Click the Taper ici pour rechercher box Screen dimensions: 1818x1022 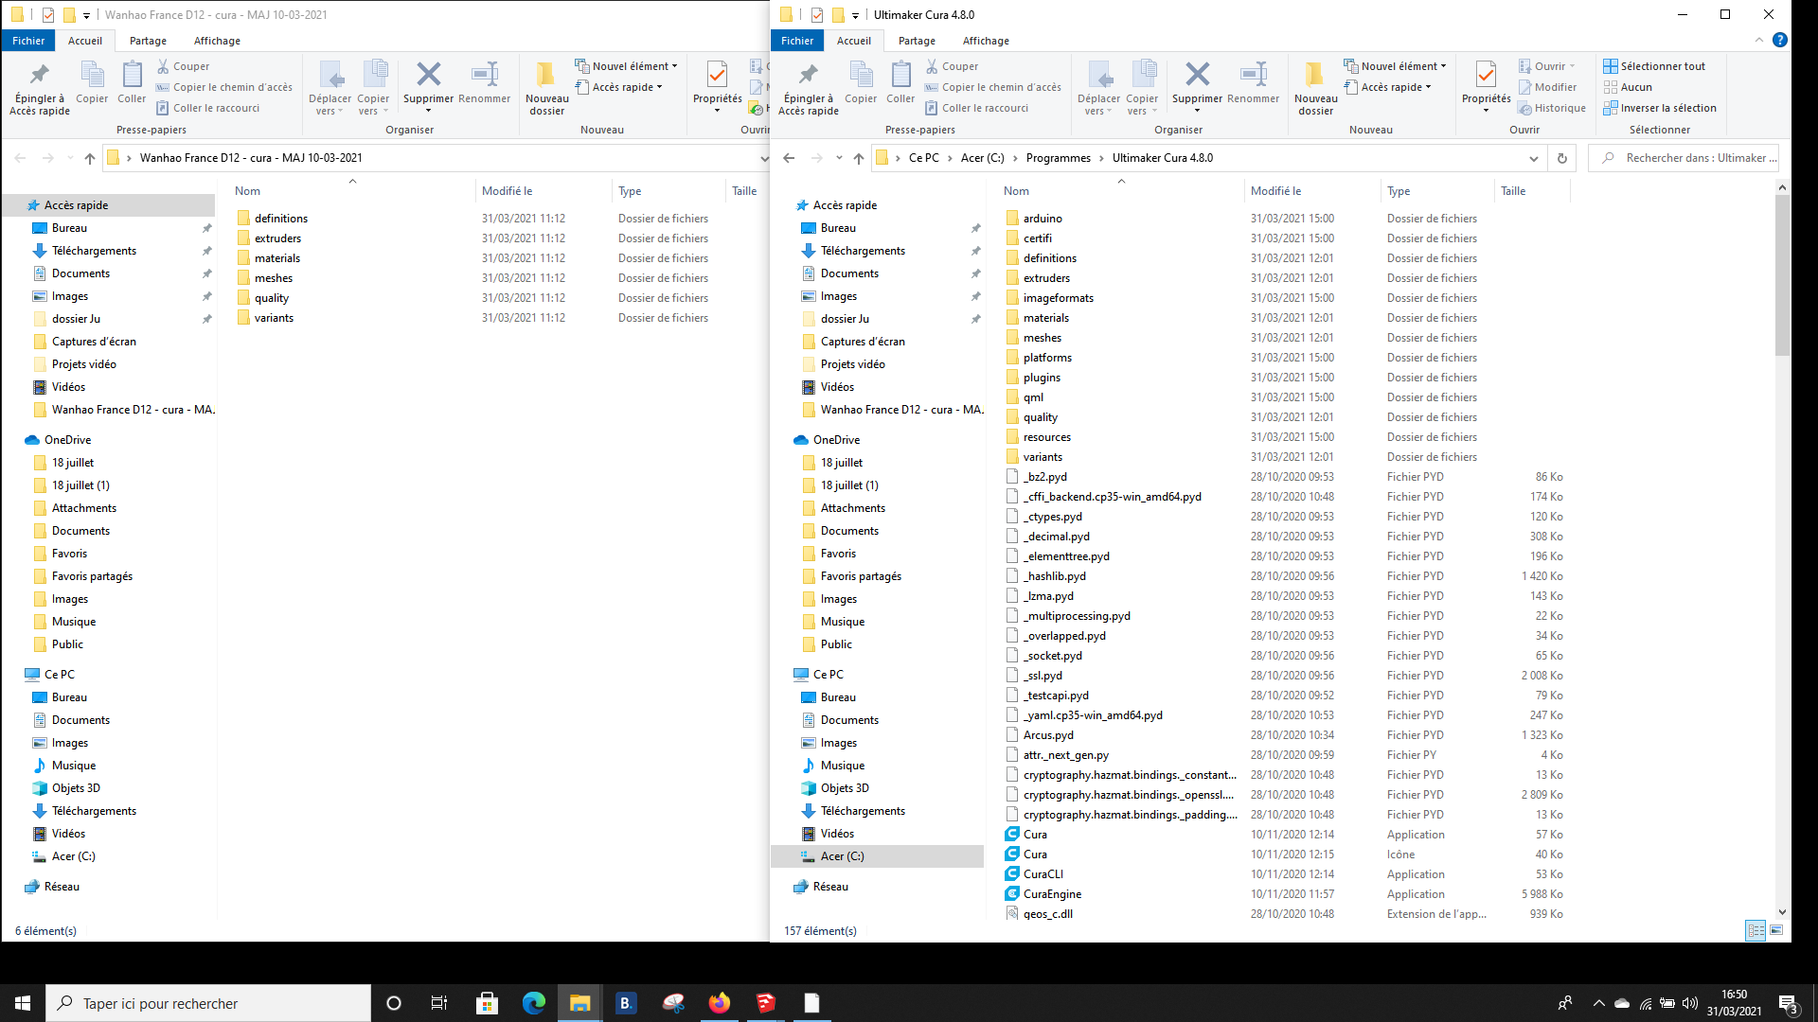[208, 1003]
